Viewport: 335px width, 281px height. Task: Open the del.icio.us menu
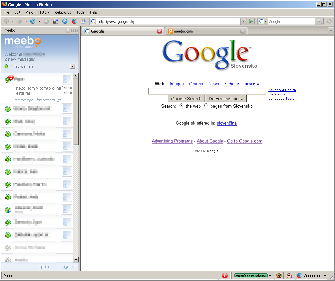[63, 12]
